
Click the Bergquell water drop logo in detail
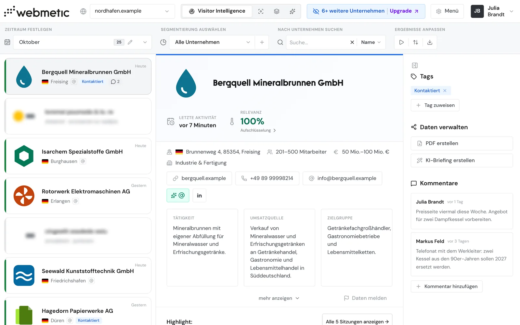pos(186,83)
